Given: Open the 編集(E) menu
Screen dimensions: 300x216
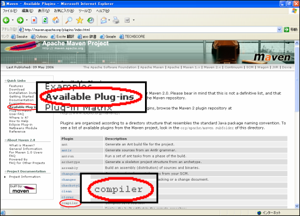Looking at the screenshot, I should click(27, 11).
